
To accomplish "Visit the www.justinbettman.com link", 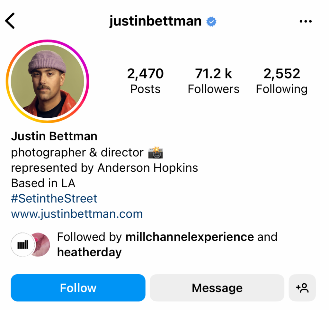I will coord(77,214).
